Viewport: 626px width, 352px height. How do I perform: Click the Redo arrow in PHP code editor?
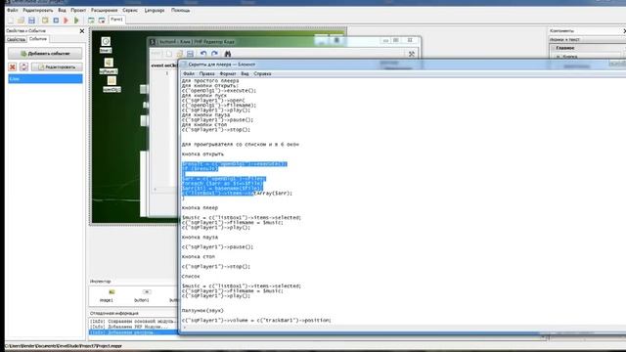tap(215, 54)
